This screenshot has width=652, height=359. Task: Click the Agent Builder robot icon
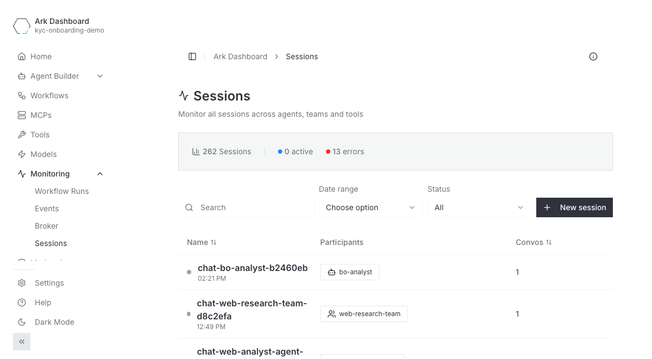pos(22,76)
